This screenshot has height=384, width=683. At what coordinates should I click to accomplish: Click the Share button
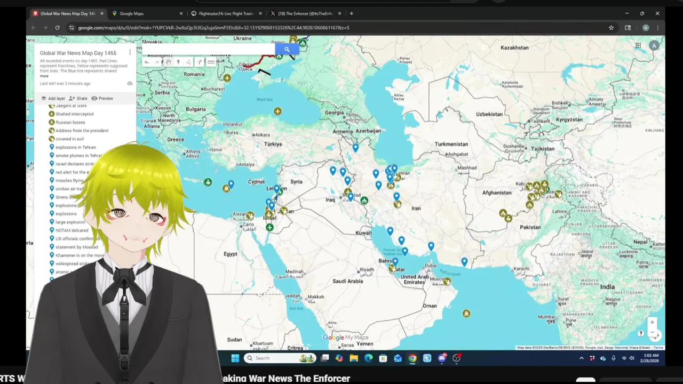coord(78,98)
